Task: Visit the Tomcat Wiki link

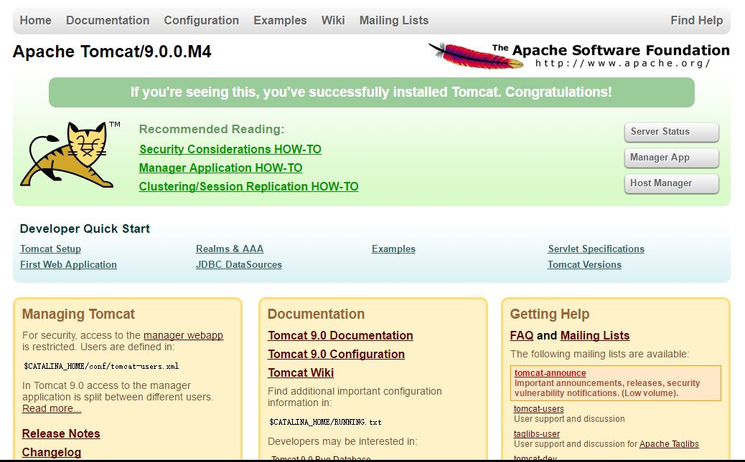Action: pyautogui.click(x=301, y=373)
